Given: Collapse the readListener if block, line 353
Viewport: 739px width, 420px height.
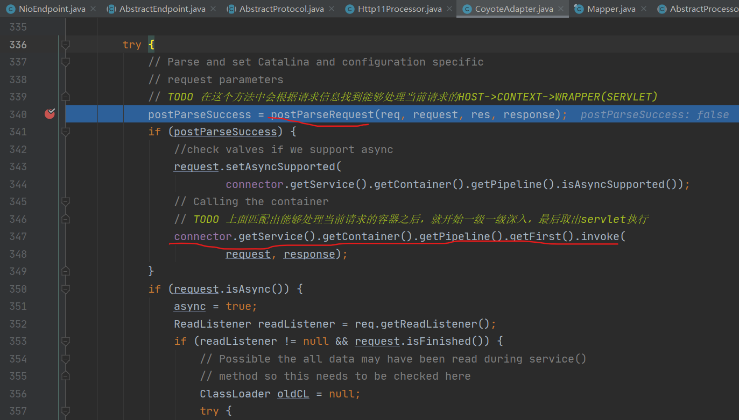Looking at the screenshot, I should pyautogui.click(x=66, y=341).
